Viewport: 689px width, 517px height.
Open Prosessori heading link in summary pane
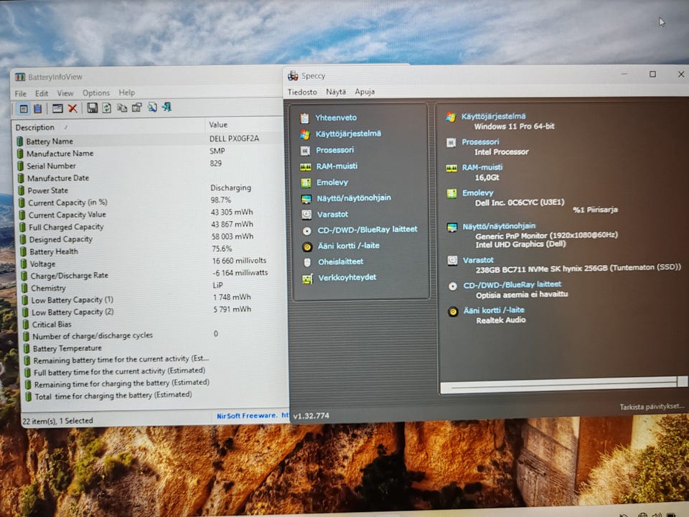click(480, 142)
